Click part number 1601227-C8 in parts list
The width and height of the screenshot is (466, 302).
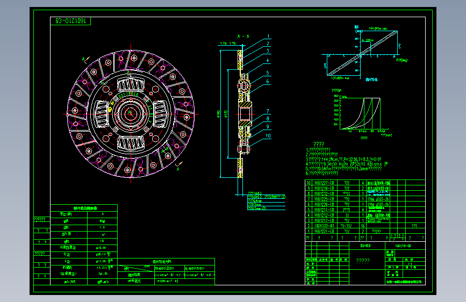(324, 183)
